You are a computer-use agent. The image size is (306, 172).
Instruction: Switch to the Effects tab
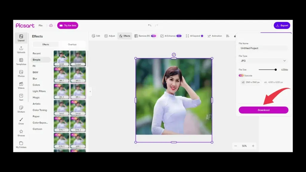pos(46,44)
